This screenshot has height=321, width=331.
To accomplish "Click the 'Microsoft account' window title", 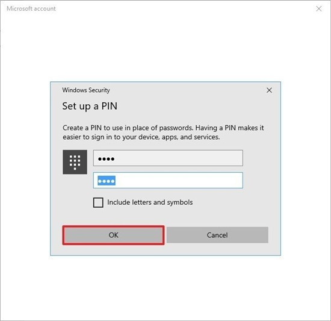I will pyautogui.click(x=31, y=8).
